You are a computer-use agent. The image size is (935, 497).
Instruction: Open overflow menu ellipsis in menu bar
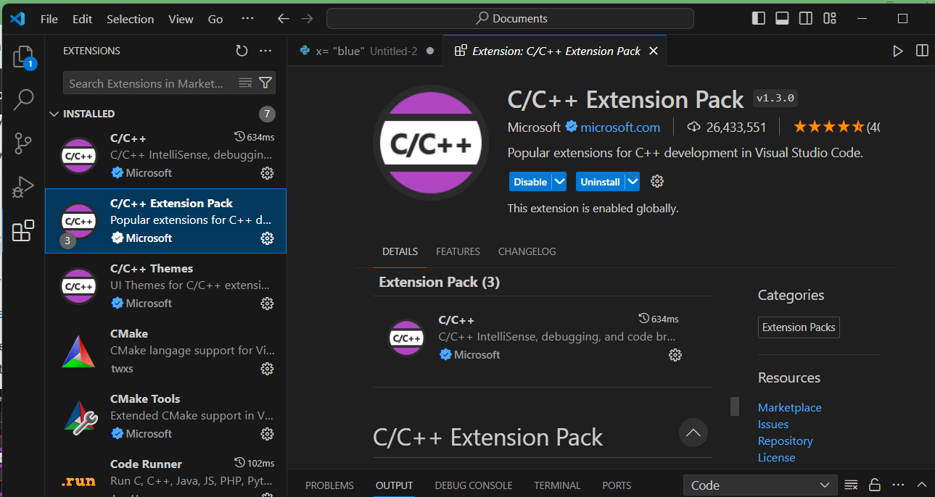tap(247, 19)
